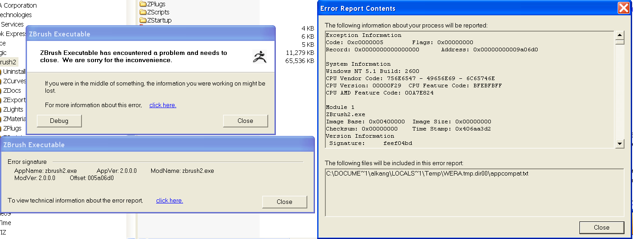633x239 pixels.
Task: Open ZPlugs folder below ZMaterial in tree
Action: pyautogui.click(x=13, y=128)
